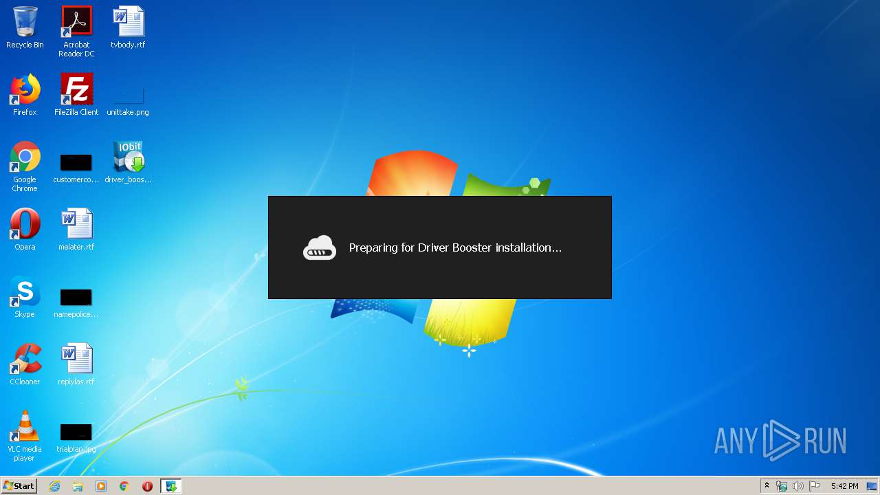Open the volume control tray icon

pyautogui.click(x=798, y=486)
